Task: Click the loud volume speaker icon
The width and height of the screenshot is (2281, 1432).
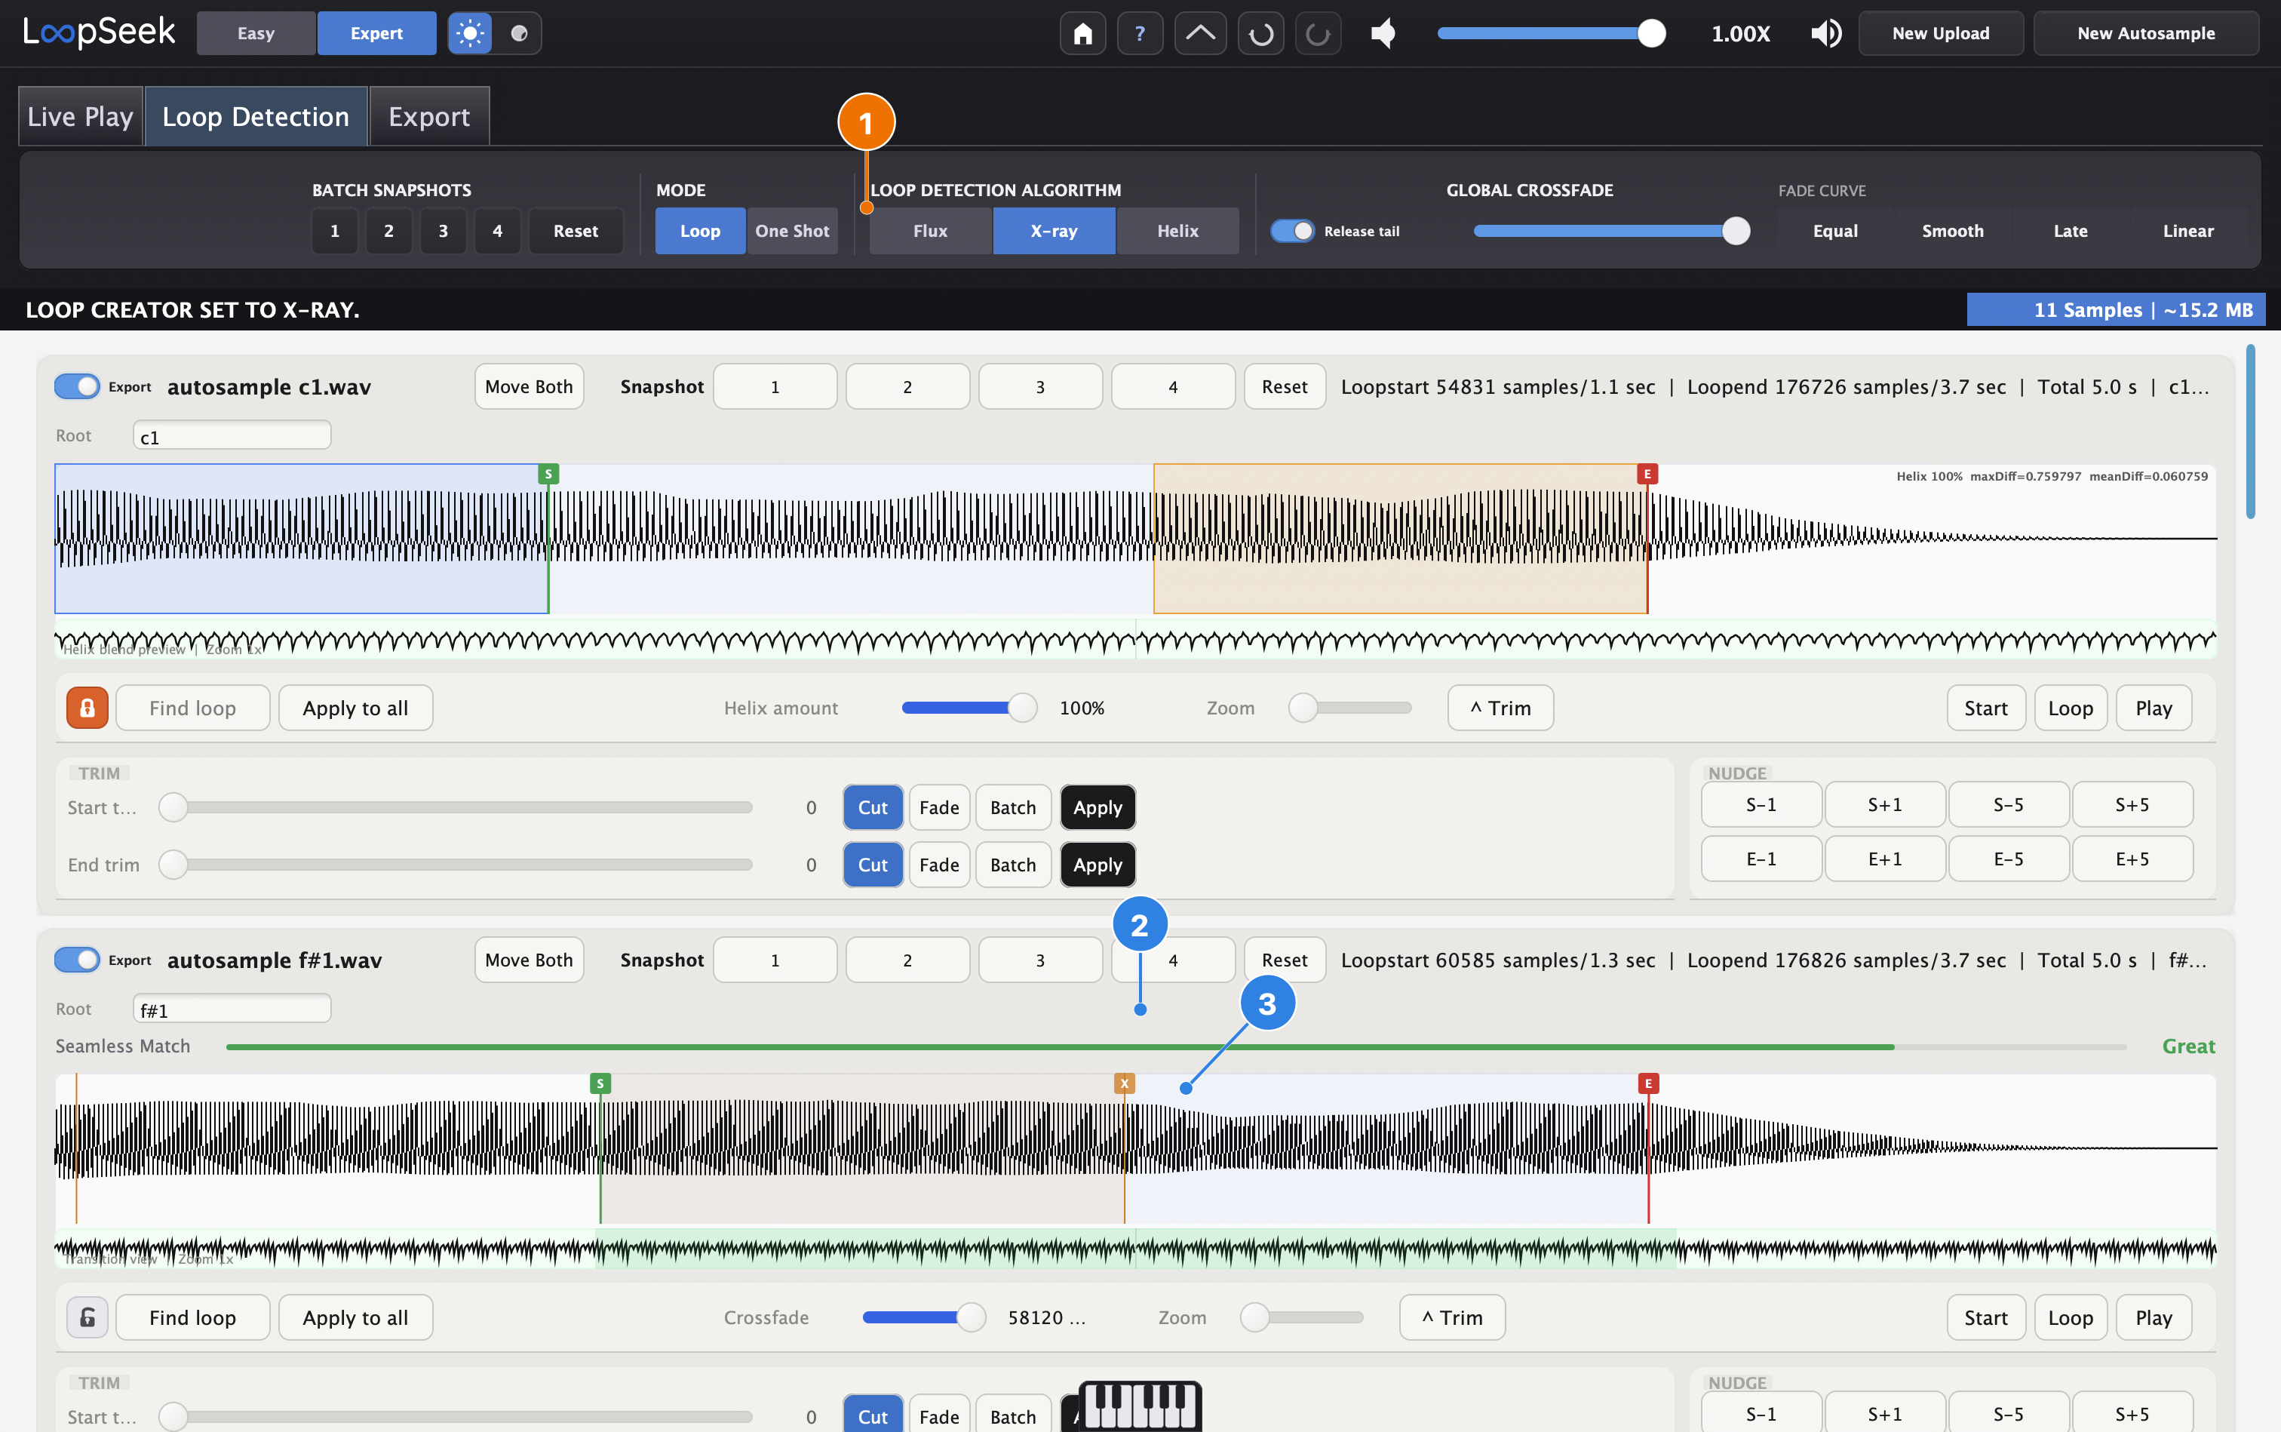Action: [1825, 33]
